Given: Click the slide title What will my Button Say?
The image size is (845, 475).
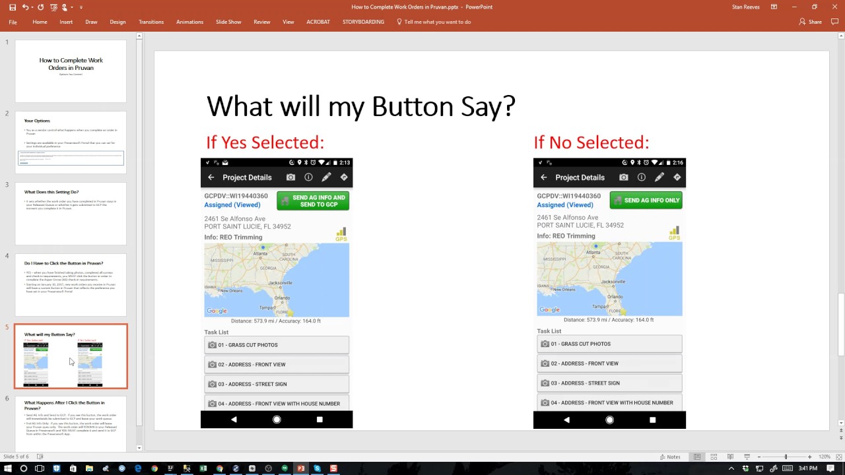Looking at the screenshot, I should tap(360, 106).
